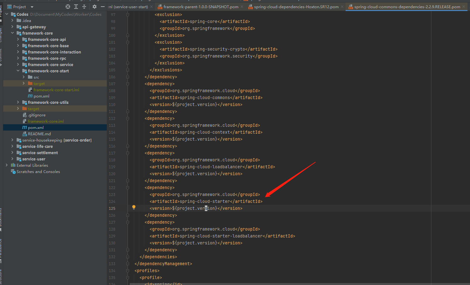Image resolution: width=470 pixels, height=285 pixels.
Task: Click the spring-security-crypto artifactId line
Action: (x=218, y=49)
